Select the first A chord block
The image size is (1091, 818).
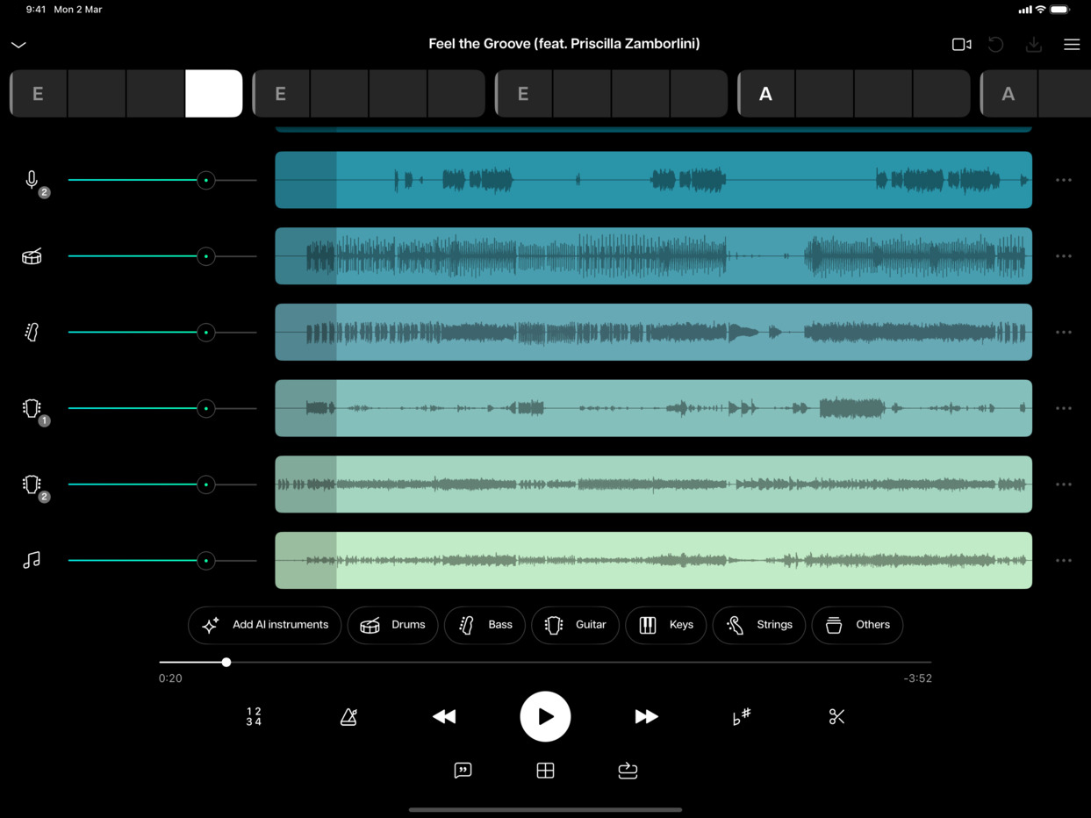tap(765, 93)
